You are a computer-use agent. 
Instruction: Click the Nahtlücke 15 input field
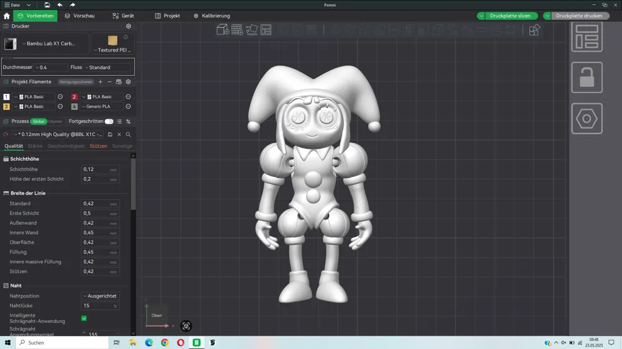(x=100, y=306)
